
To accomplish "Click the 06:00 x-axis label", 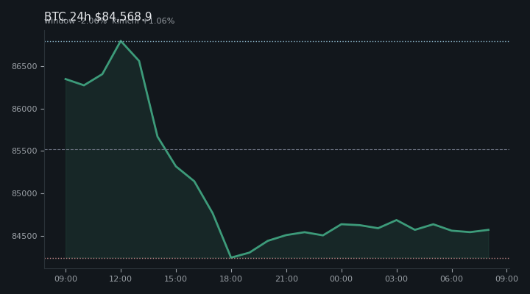I will pos(451,279).
